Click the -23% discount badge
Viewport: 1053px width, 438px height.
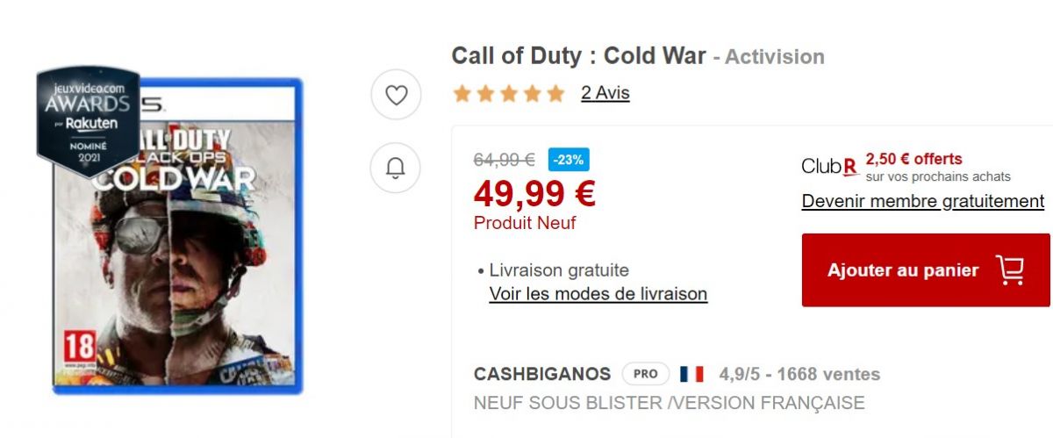[x=569, y=160]
